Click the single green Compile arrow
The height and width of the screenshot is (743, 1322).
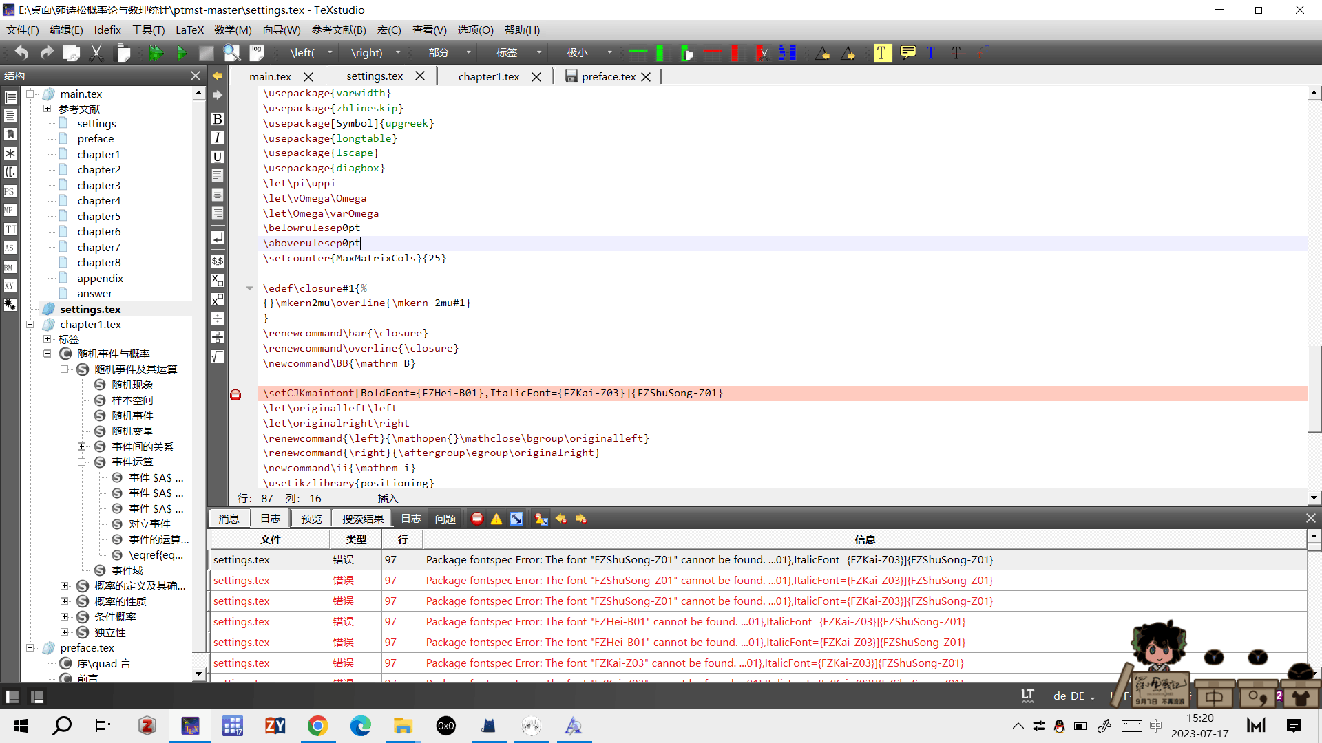pyautogui.click(x=181, y=53)
